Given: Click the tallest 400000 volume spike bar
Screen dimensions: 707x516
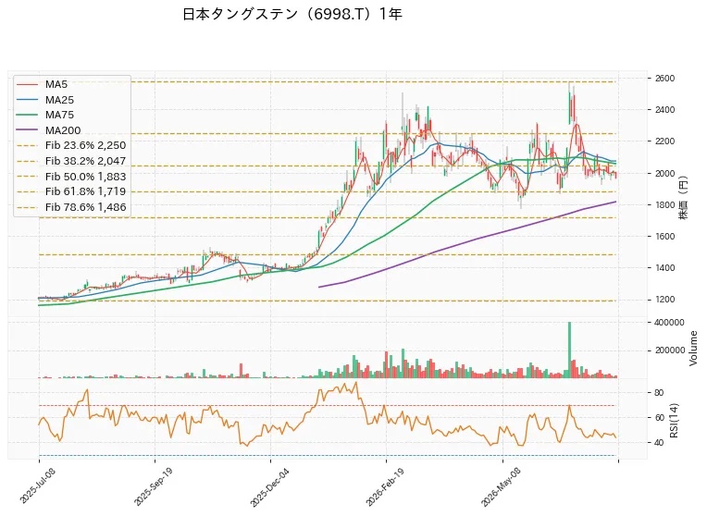Looking at the screenshot, I should [569, 350].
